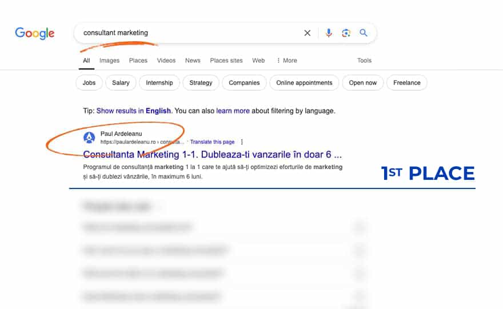
Task: Click the 'Paul Ardeleanu' site name
Action: [121, 134]
